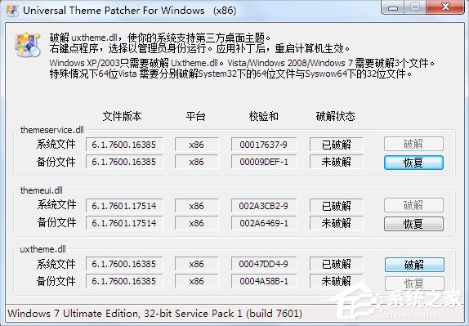The width and height of the screenshot is (469, 326).
Task: Click the themeservice.dll group label
Action: (52, 130)
